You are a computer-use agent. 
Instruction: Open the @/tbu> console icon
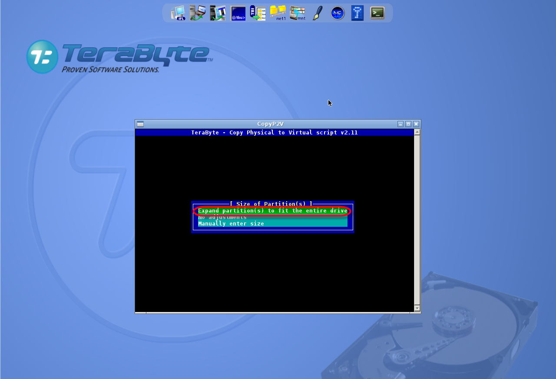[x=238, y=13]
